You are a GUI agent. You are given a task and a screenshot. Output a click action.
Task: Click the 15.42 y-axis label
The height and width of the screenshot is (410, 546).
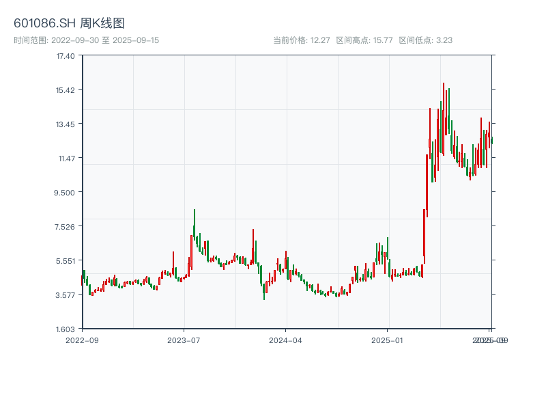tap(66, 90)
